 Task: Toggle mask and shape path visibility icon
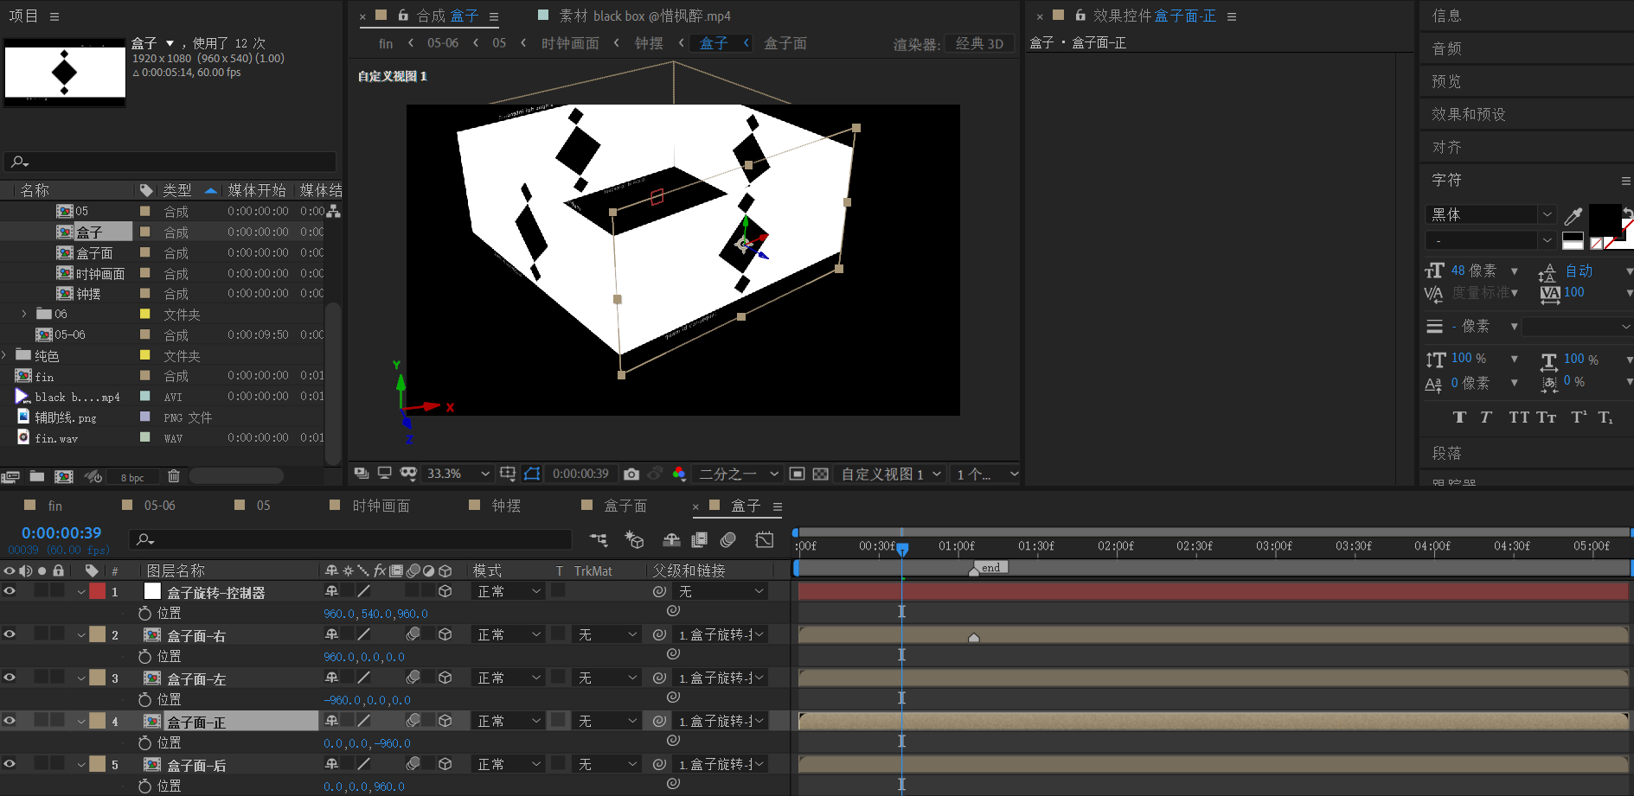coord(532,474)
